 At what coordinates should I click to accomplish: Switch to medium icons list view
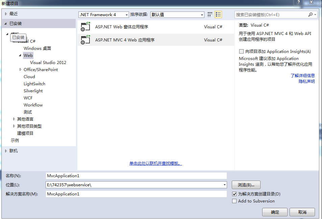click(218, 14)
